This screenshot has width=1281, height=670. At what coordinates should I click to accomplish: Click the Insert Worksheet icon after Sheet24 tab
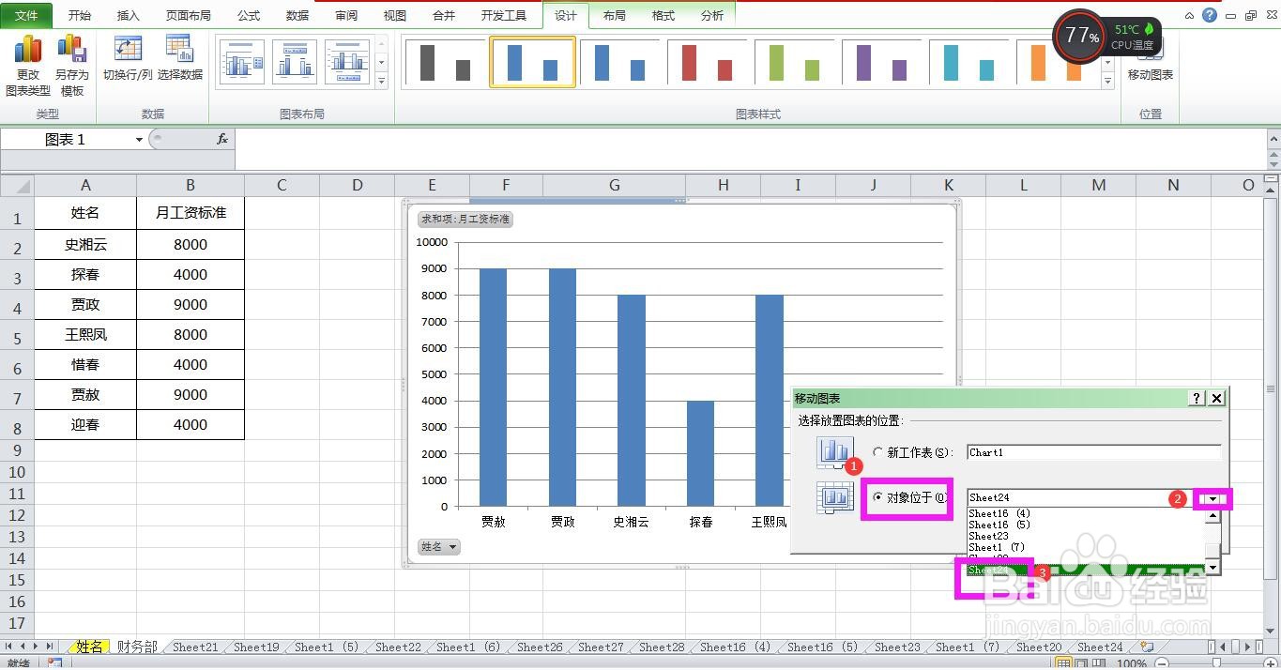(x=1147, y=647)
